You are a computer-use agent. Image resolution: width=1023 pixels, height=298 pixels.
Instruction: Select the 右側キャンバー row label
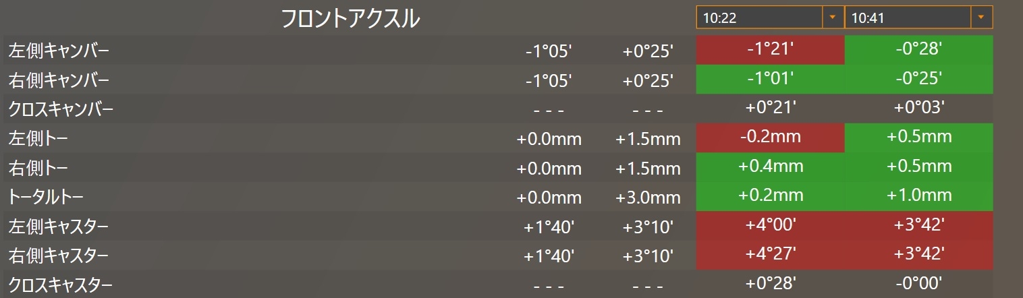point(59,80)
